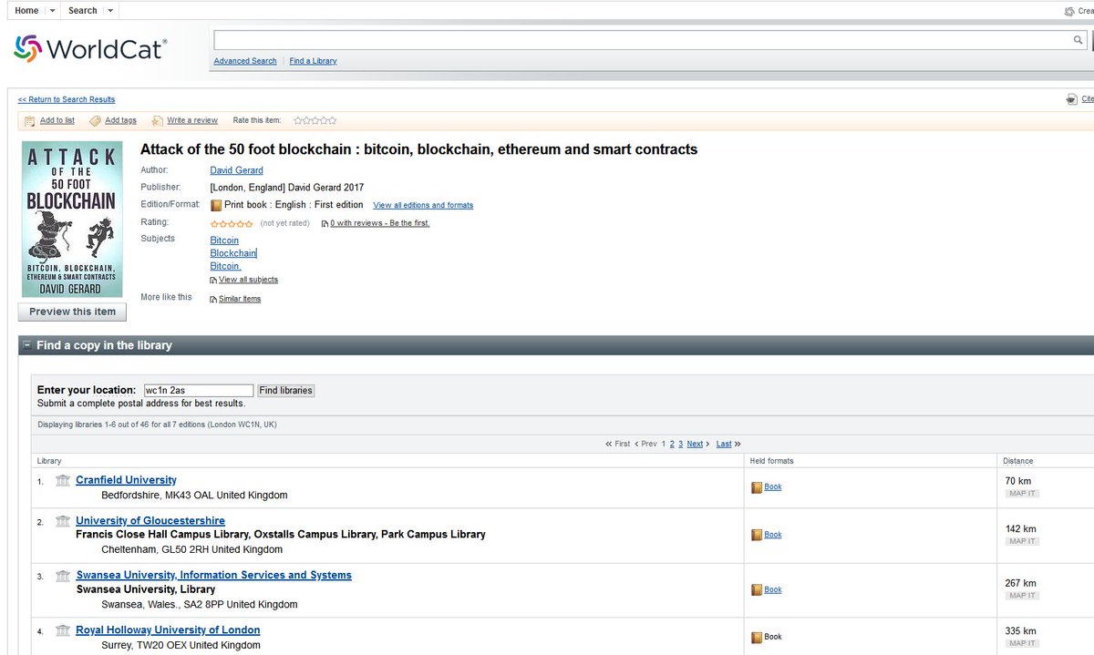
Task: Click the main WorldCat search field
Action: tap(643, 40)
